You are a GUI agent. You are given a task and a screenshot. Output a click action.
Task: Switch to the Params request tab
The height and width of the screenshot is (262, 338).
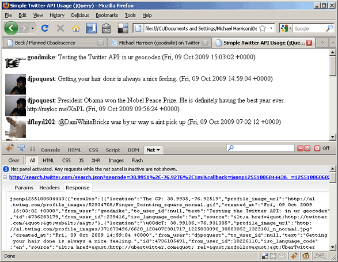point(24,188)
